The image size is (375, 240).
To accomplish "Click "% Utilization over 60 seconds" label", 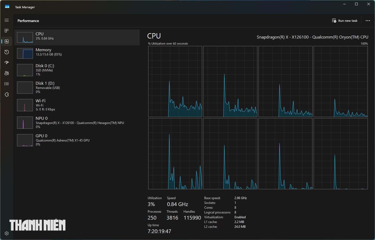I will (x=168, y=44).
